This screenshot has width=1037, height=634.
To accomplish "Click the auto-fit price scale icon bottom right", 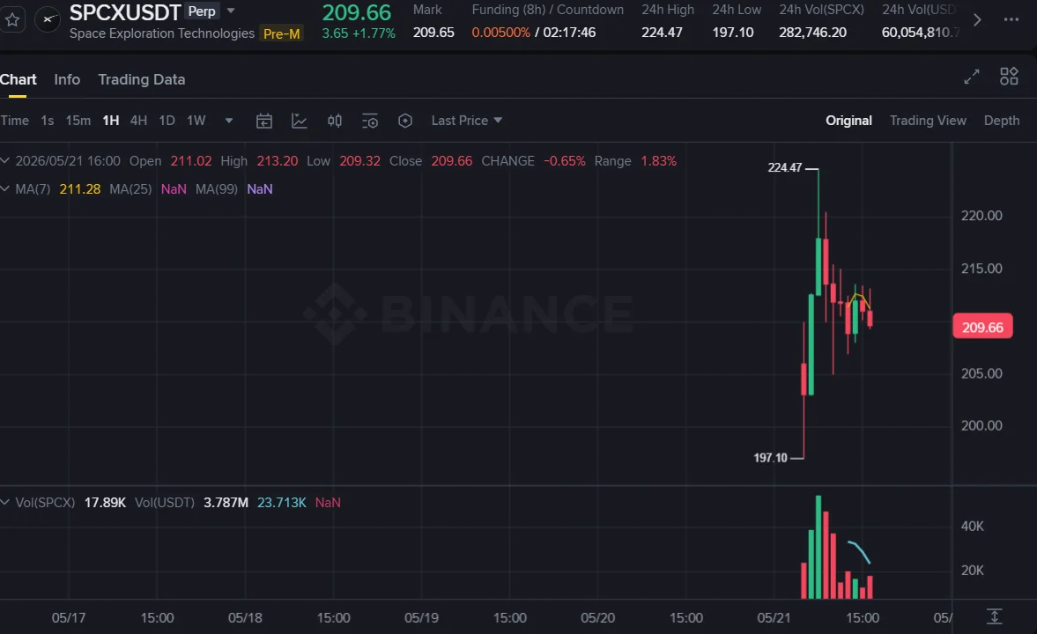I will click(994, 616).
